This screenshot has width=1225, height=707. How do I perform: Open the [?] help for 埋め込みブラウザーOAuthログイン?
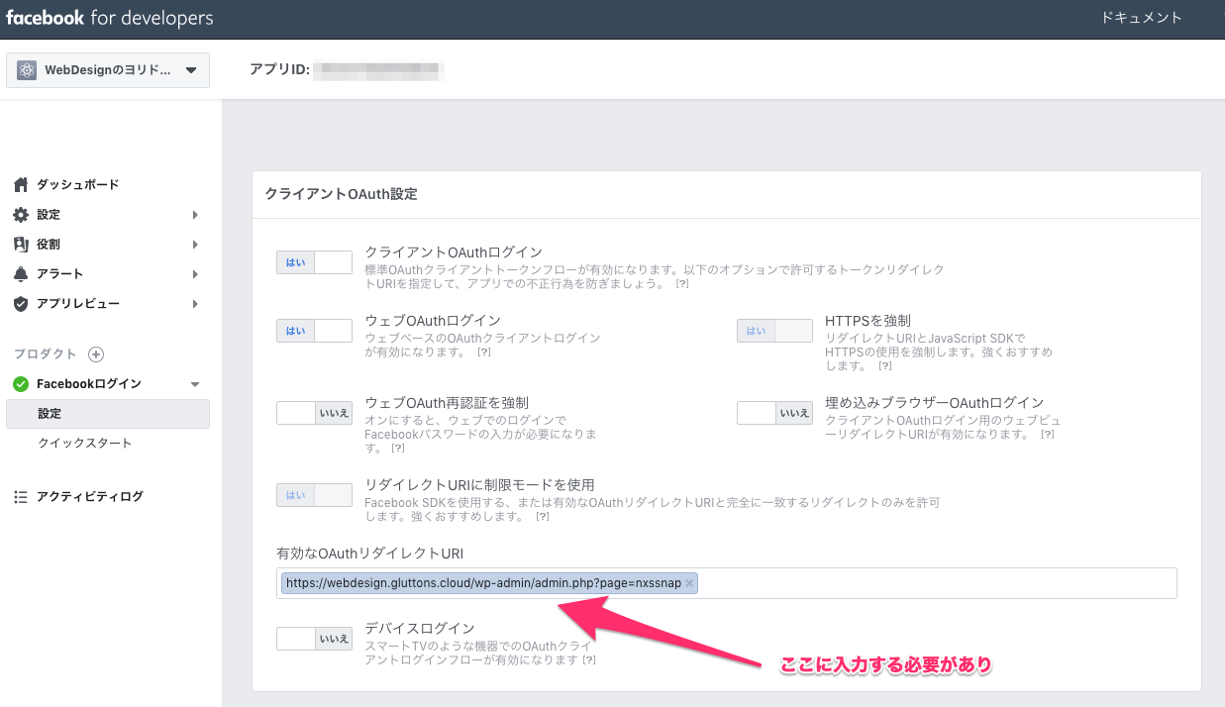tap(1047, 435)
